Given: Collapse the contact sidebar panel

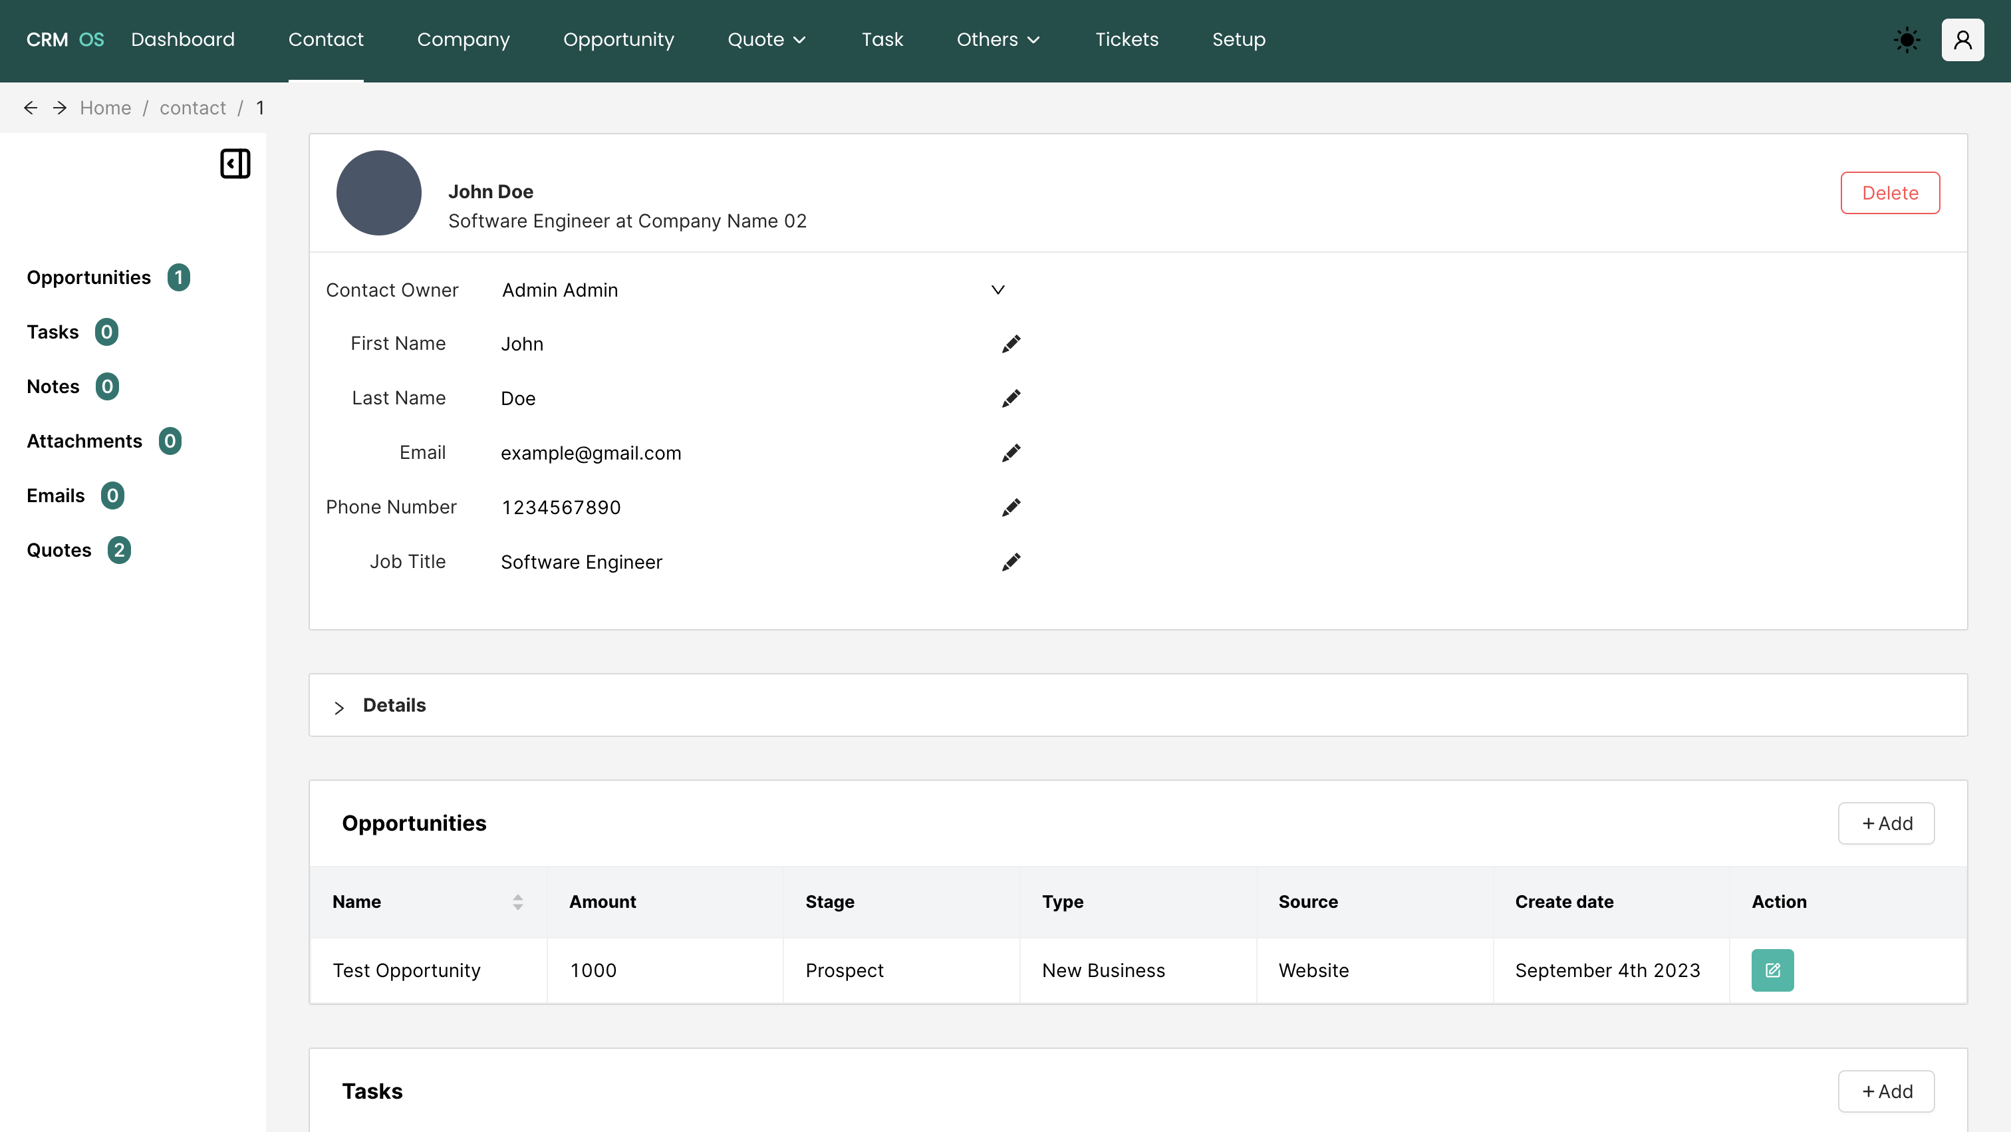Looking at the screenshot, I should (x=235, y=164).
